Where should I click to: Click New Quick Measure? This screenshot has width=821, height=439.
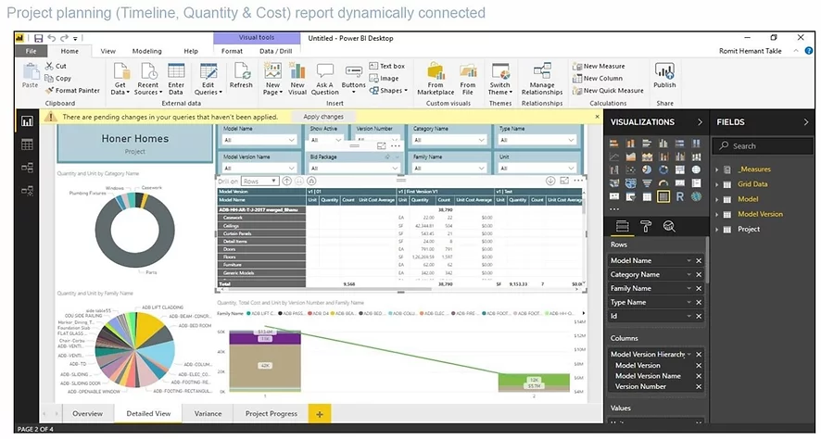click(x=608, y=91)
